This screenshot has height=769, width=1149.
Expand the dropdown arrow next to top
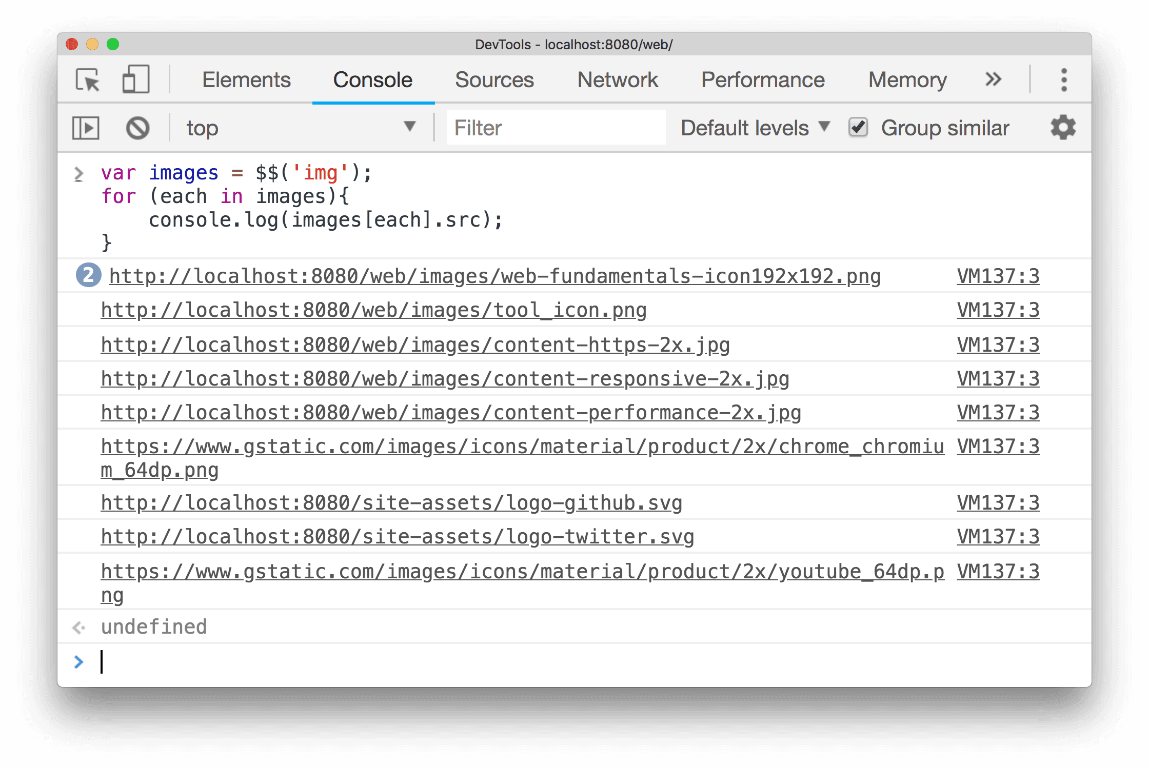click(411, 128)
